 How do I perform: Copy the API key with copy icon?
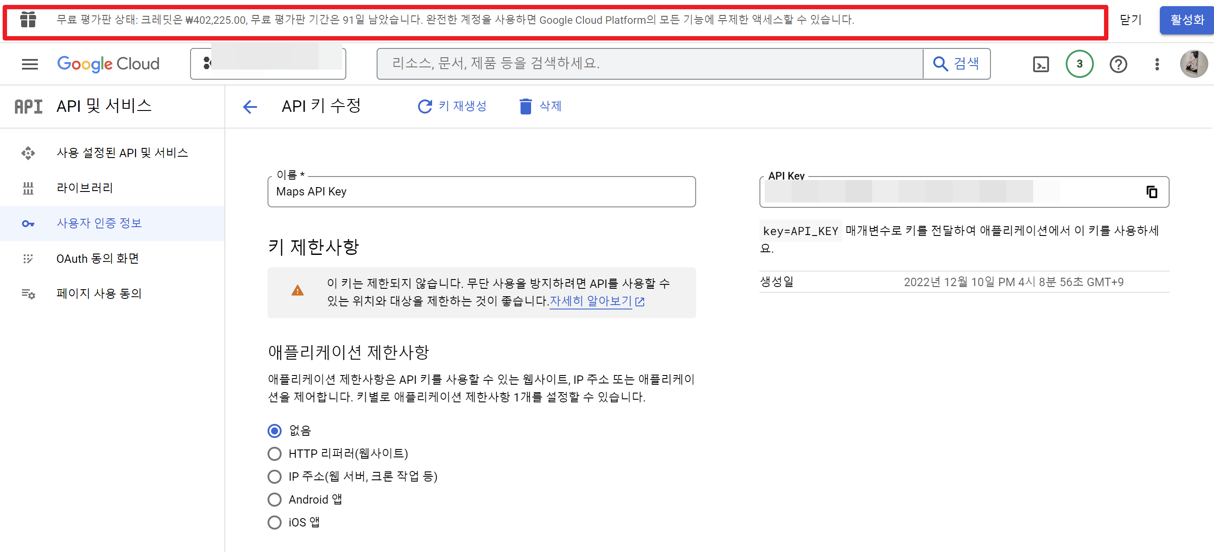pyautogui.click(x=1152, y=191)
